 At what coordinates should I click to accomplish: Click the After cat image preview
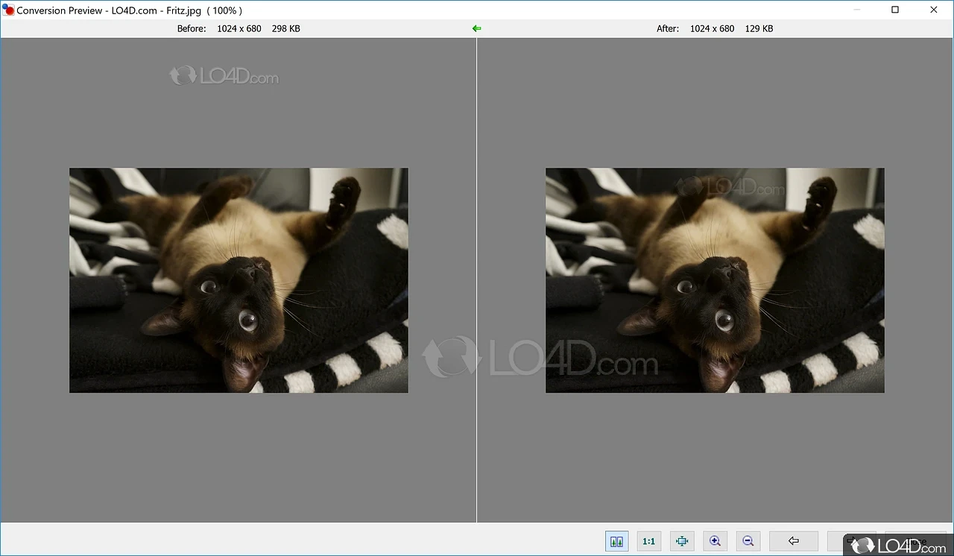click(715, 280)
